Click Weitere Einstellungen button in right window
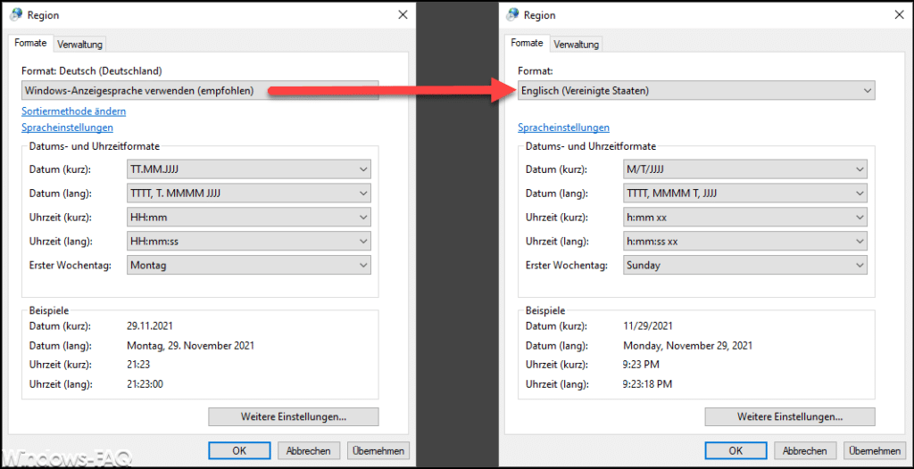 pos(790,416)
